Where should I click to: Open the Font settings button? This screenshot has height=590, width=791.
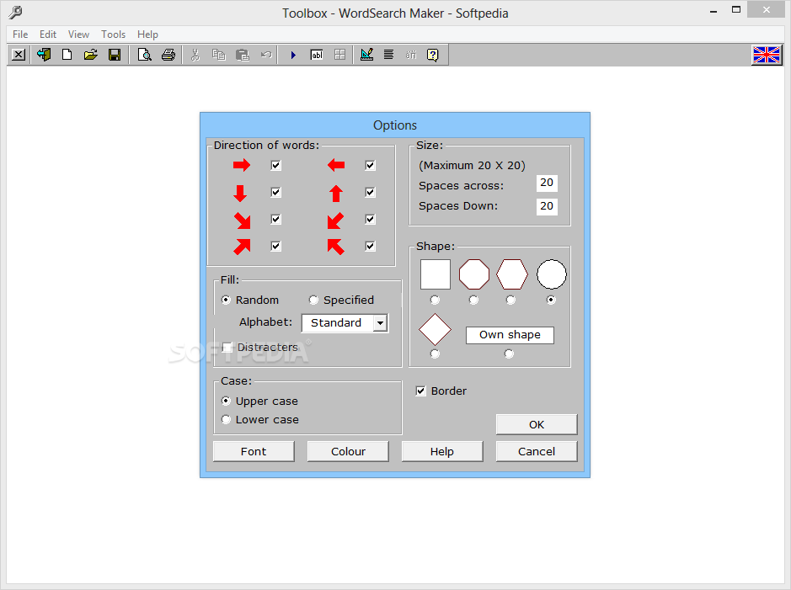click(254, 451)
